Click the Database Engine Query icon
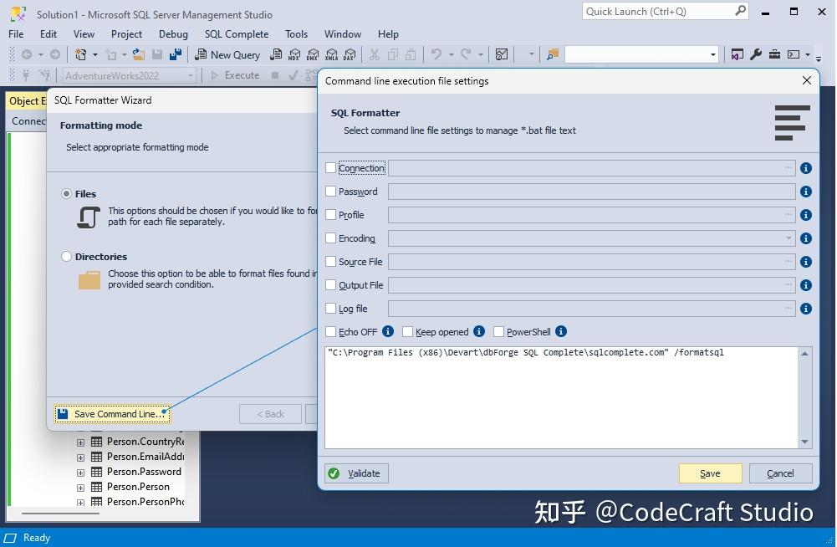The image size is (837, 547). coord(276,54)
